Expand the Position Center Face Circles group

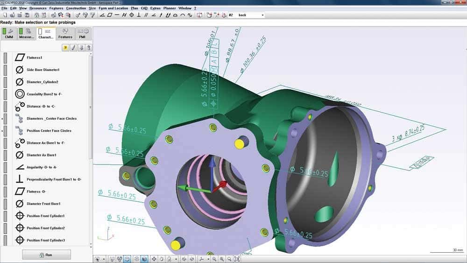click(x=2, y=131)
